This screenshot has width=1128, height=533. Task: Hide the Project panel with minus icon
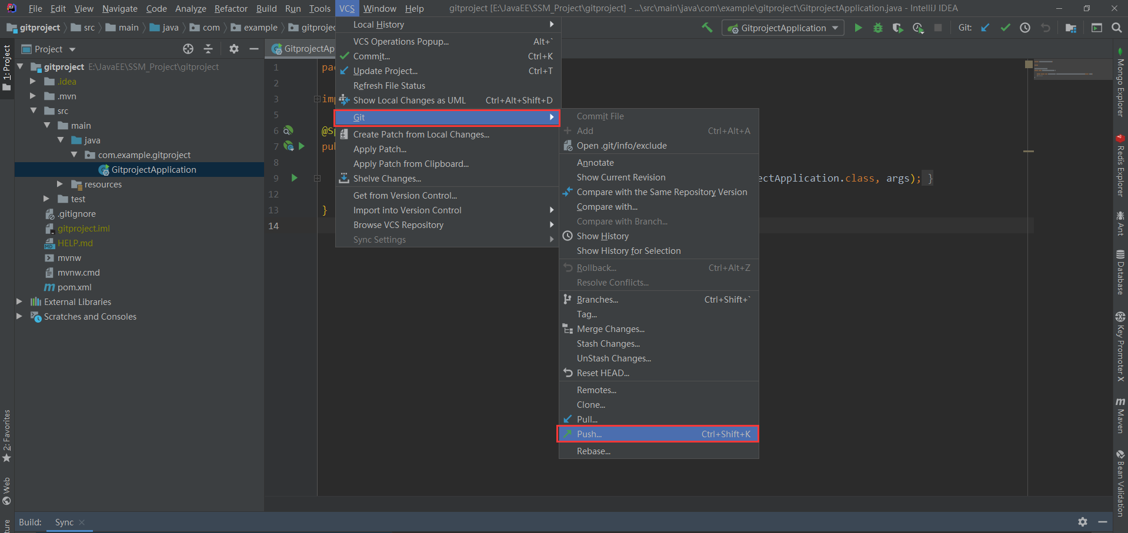tap(254, 49)
